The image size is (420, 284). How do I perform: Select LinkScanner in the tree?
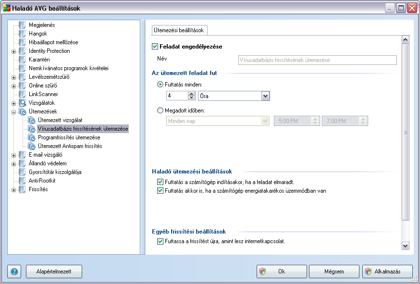[43, 94]
